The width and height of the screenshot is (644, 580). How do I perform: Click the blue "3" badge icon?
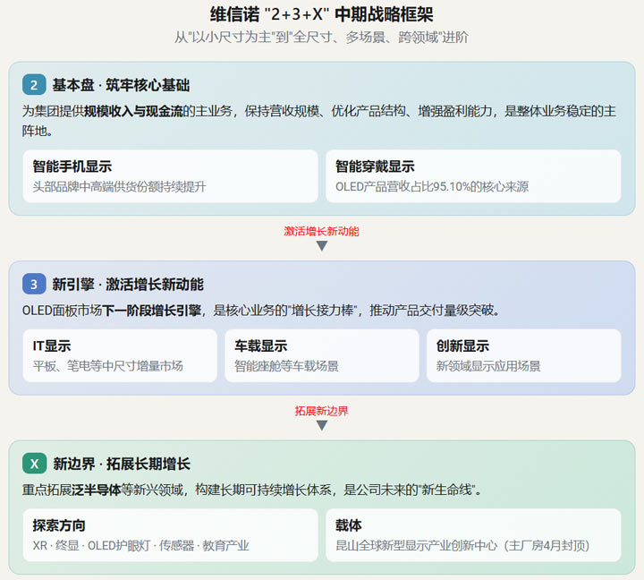34,284
